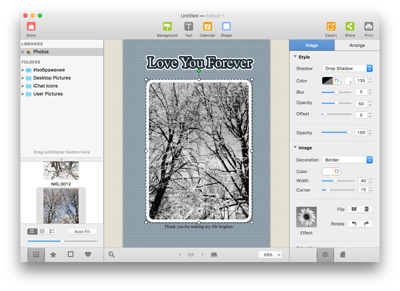The width and height of the screenshot is (400, 291).
Task: Collapse the Style section
Action: pos(295,57)
